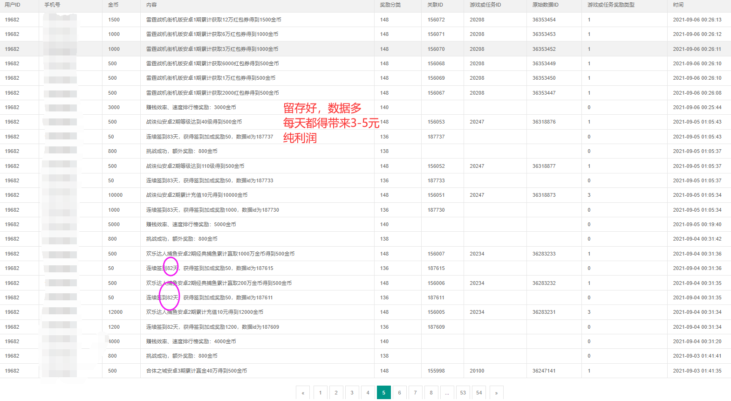This screenshot has height=401, width=731.
Task: Go to next page with » arrow
Action: pos(496,393)
